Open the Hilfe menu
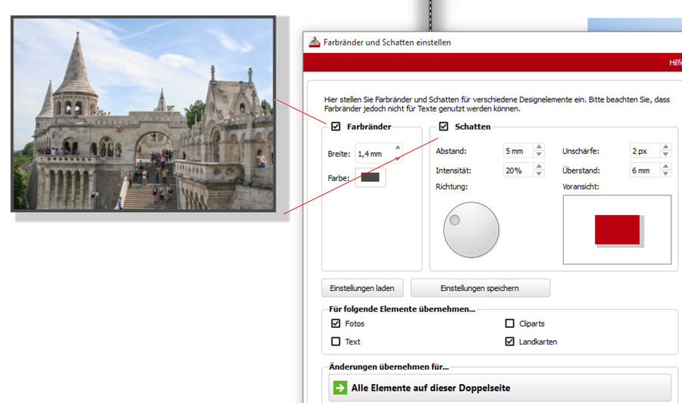Image resolution: width=682 pixels, height=403 pixels. pos(674,63)
